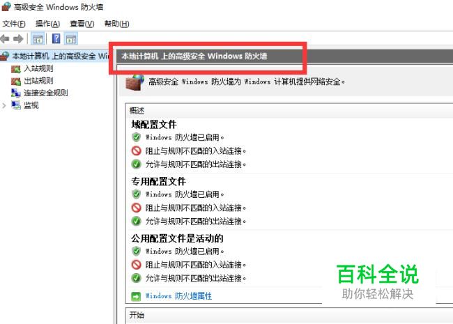Select root node 本地计算机 上的高级安全 in tree
Image resolution: width=453 pixels, height=324 pixels.
[61, 56]
